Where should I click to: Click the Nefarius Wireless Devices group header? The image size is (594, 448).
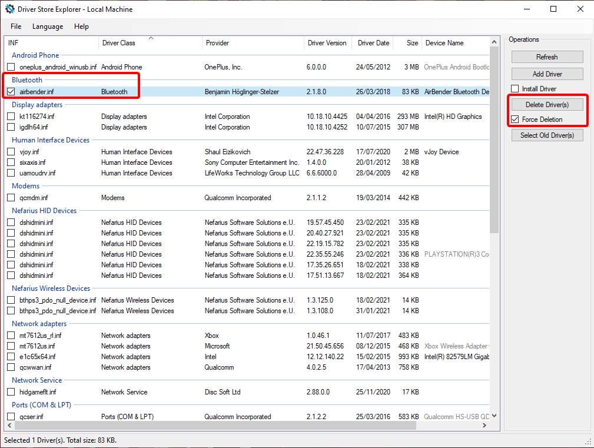coord(51,288)
